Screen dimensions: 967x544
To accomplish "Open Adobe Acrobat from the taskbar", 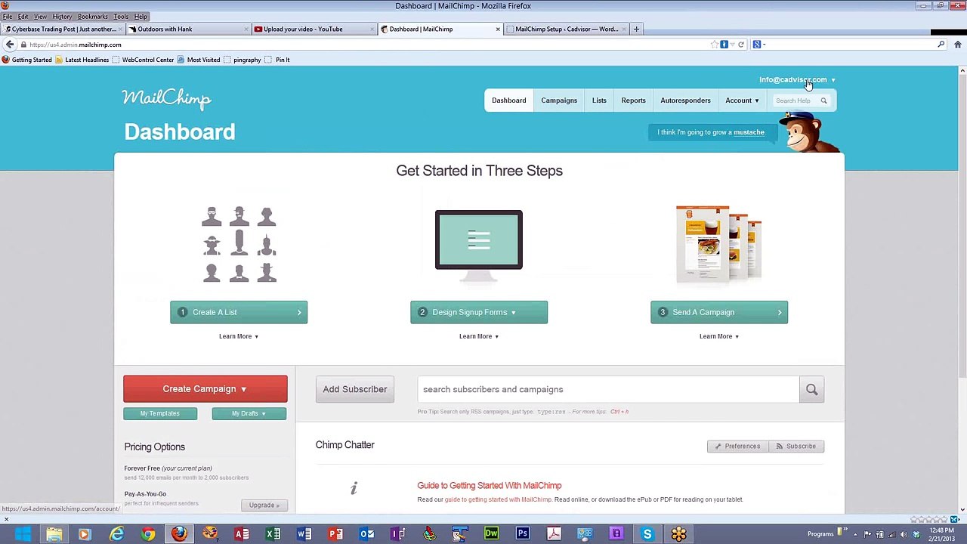I will (x=554, y=534).
